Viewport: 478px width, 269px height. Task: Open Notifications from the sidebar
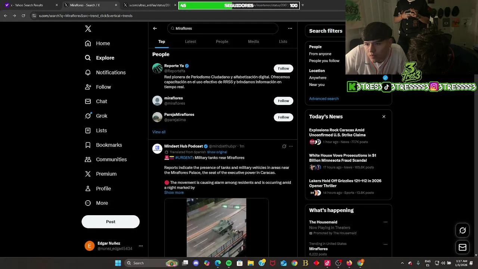[x=105, y=72]
